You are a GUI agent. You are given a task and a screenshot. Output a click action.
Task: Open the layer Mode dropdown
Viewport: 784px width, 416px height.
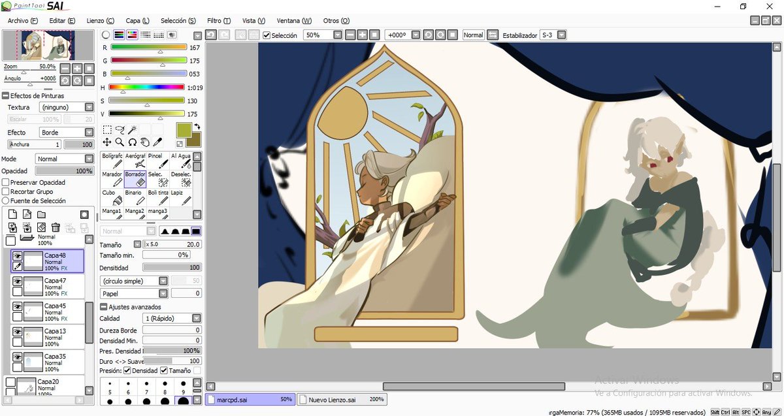(64, 159)
